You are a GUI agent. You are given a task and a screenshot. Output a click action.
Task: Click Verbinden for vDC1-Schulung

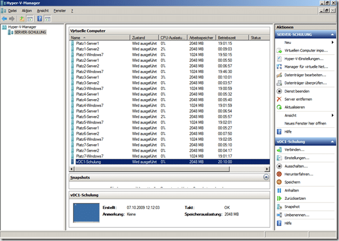pyautogui.click(x=294, y=149)
